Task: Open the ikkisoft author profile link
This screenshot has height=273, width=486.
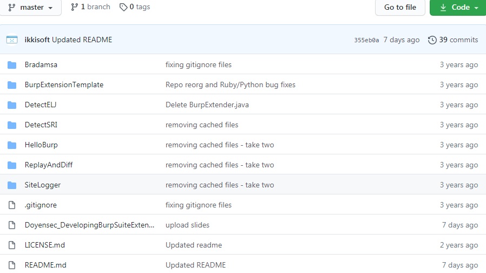Action: coord(37,40)
